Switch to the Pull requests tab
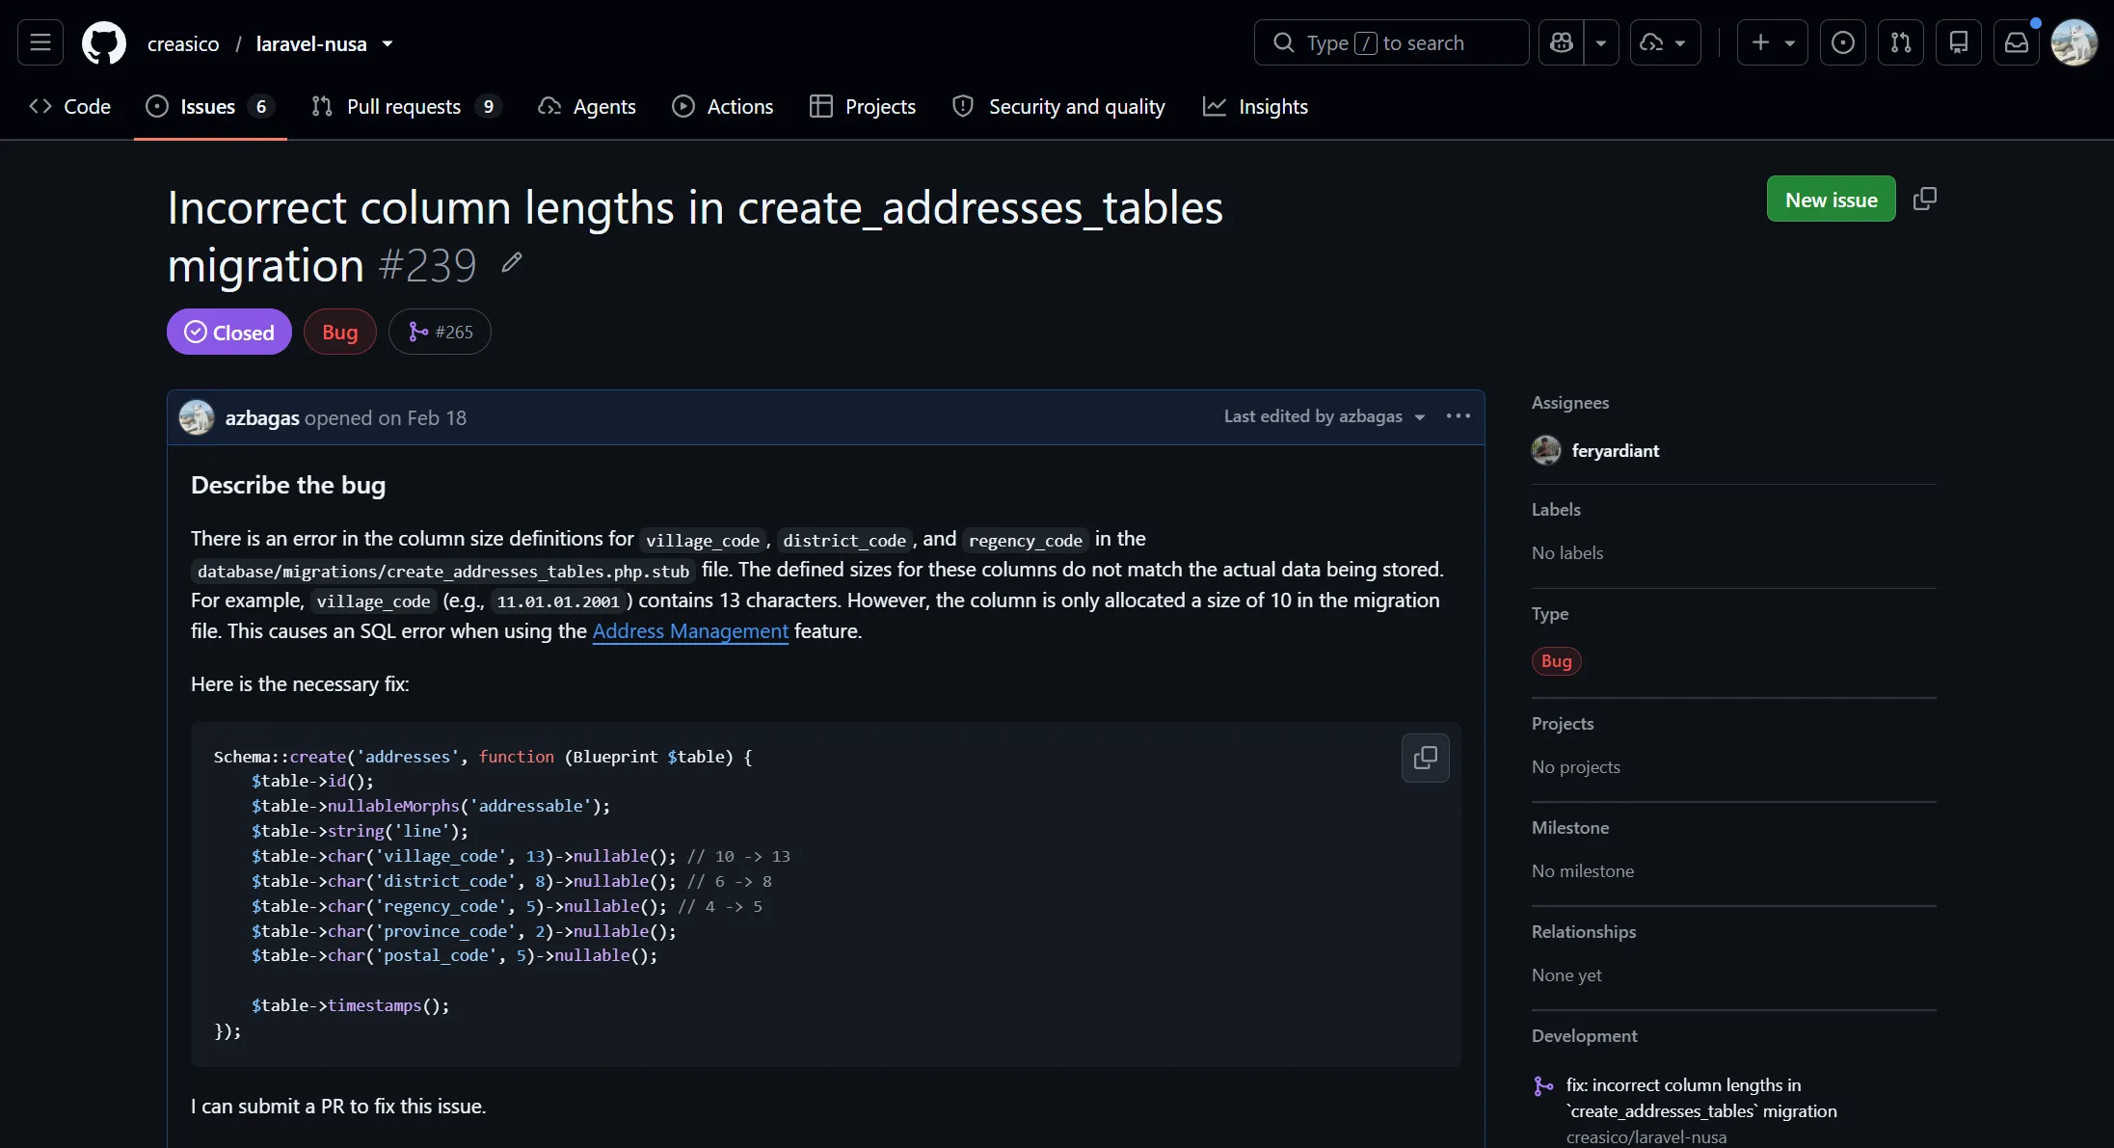This screenshot has width=2114, height=1148. (x=407, y=106)
